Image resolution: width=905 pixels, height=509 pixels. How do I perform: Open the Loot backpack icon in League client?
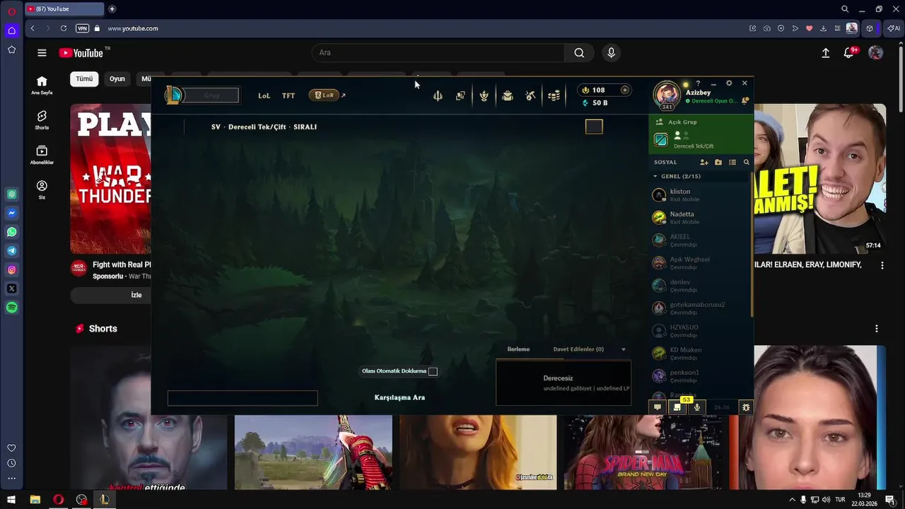point(507,95)
